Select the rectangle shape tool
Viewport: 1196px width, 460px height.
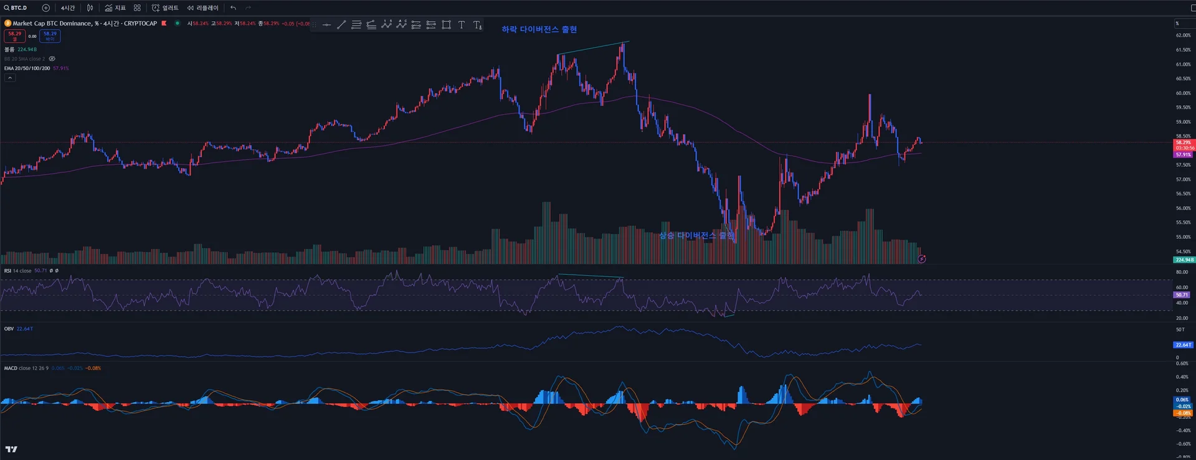pyautogui.click(x=446, y=25)
